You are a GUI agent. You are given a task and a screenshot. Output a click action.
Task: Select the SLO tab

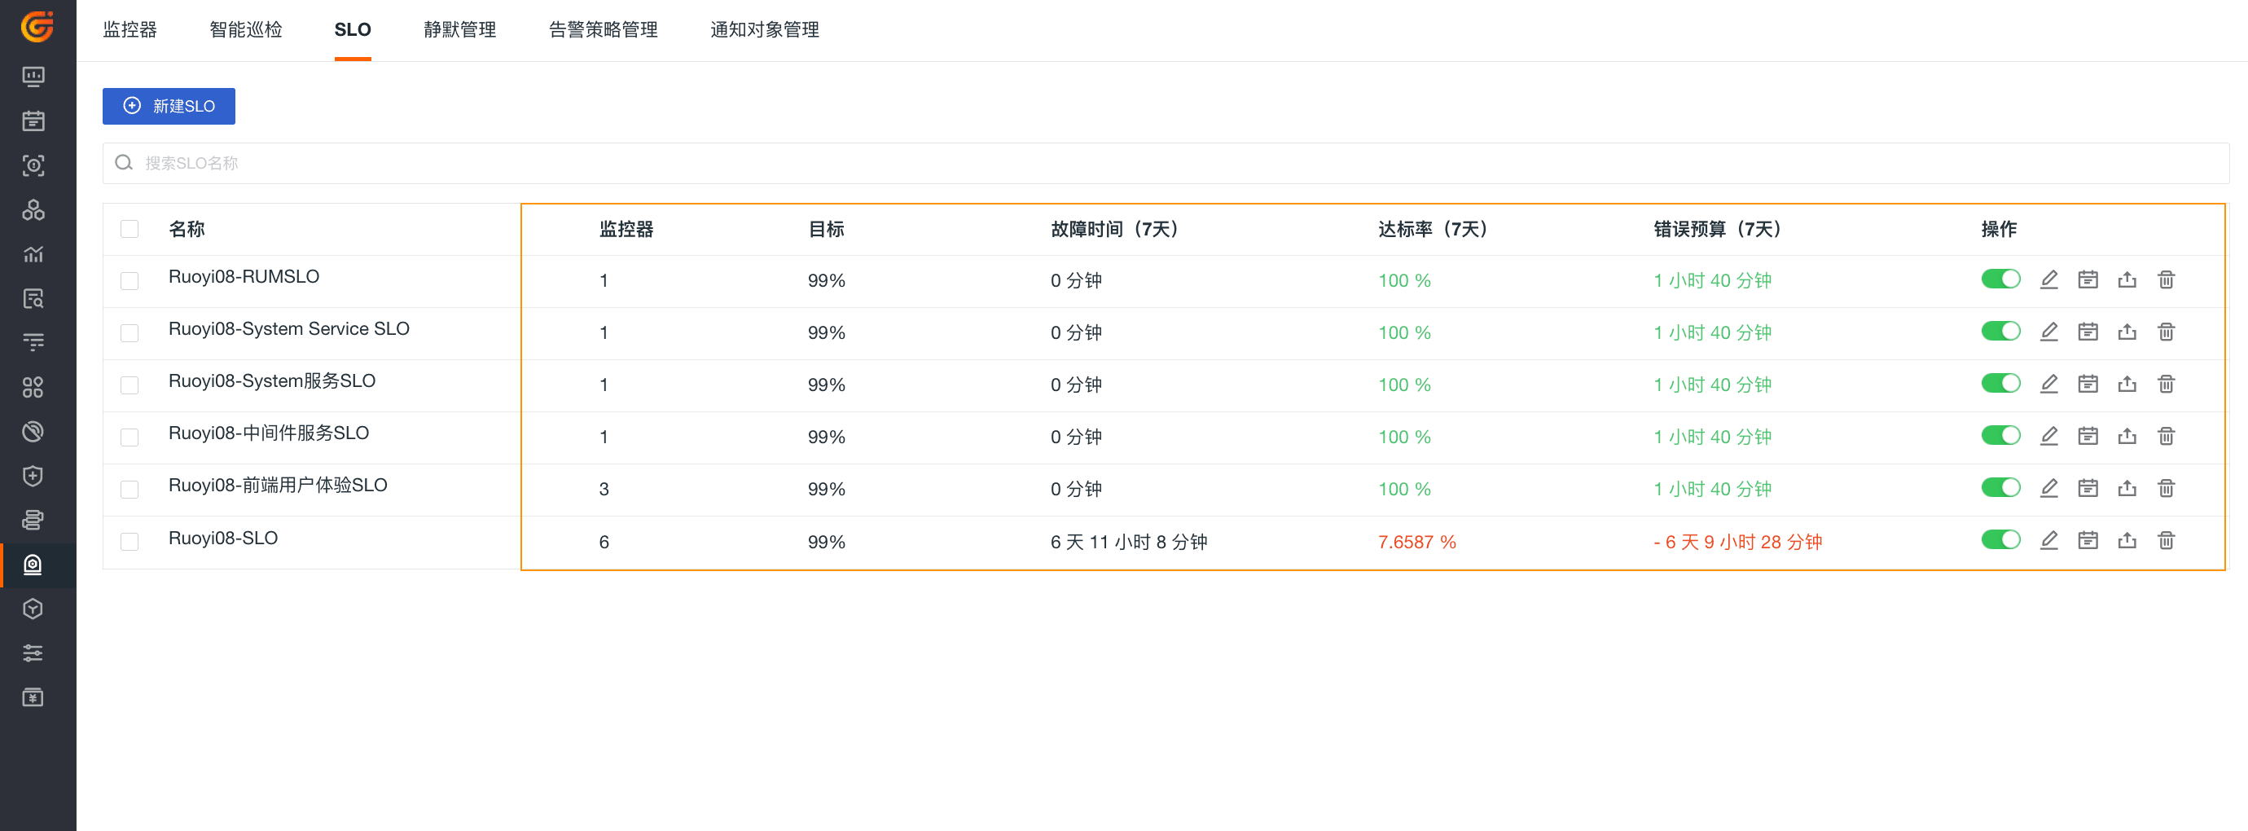(x=353, y=29)
